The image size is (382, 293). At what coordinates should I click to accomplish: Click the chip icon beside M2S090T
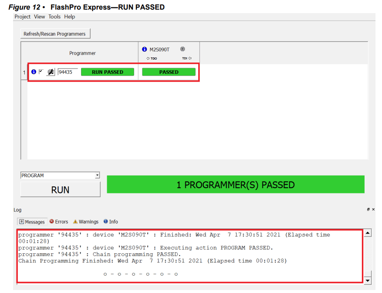[183, 48]
